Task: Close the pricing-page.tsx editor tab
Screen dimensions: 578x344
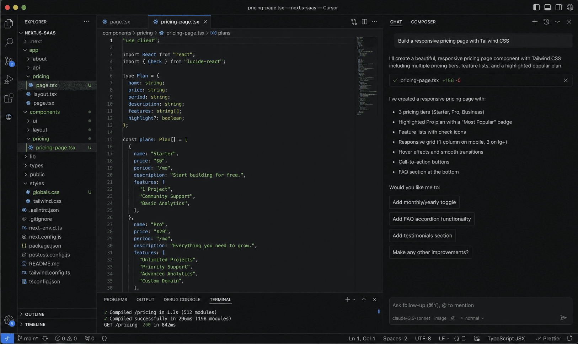Action: (x=205, y=22)
